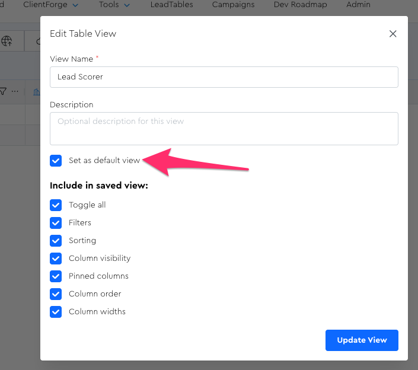Click the globe upload icon
The height and width of the screenshot is (370, 418).
click(x=7, y=41)
